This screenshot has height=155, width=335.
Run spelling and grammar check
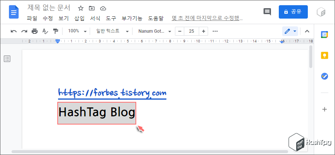click(45, 31)
